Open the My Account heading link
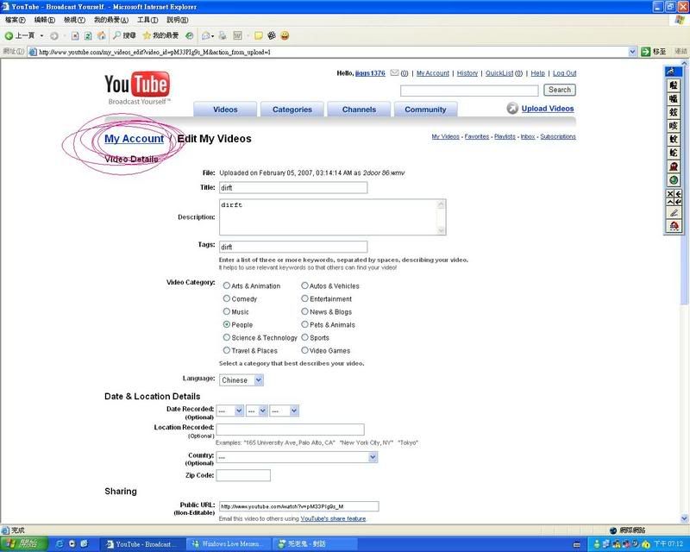 pos(134,139)
